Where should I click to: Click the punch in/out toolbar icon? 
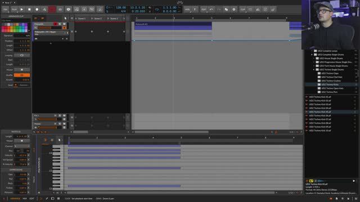pos(100,10)
